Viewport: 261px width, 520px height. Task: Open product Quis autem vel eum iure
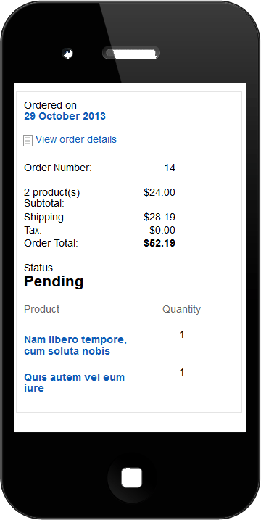(x=74, y=382)
